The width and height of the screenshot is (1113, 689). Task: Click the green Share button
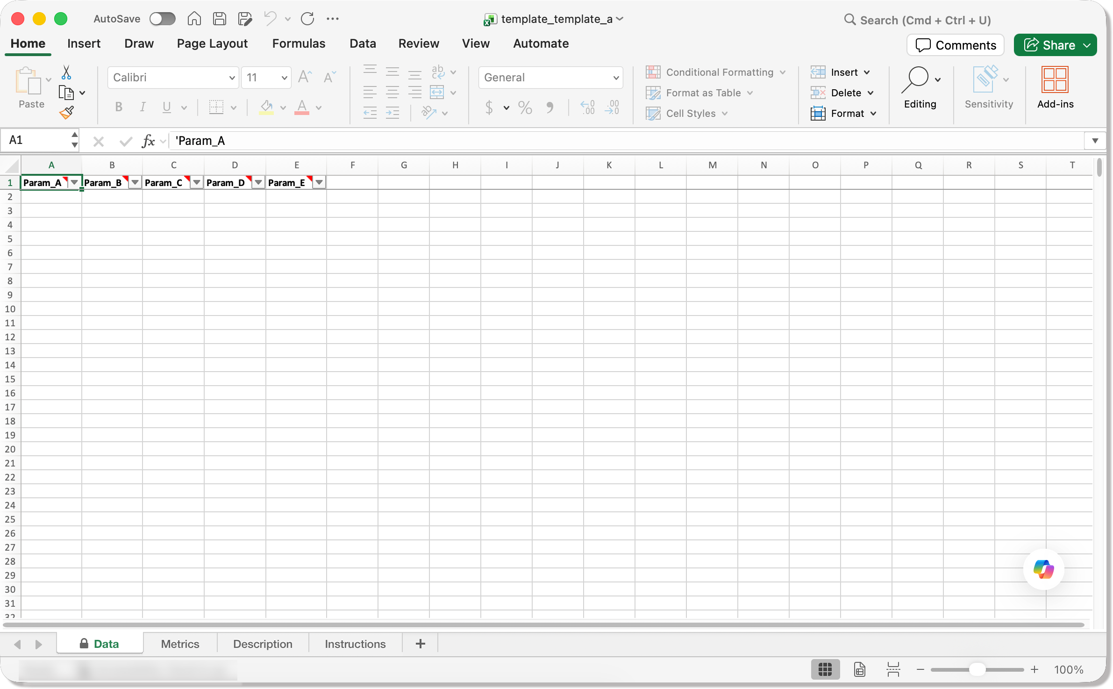1055,45
